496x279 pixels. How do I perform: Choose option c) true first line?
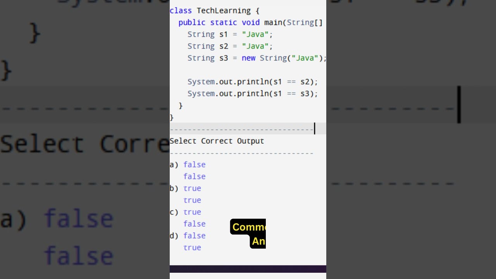pos(185,212)
